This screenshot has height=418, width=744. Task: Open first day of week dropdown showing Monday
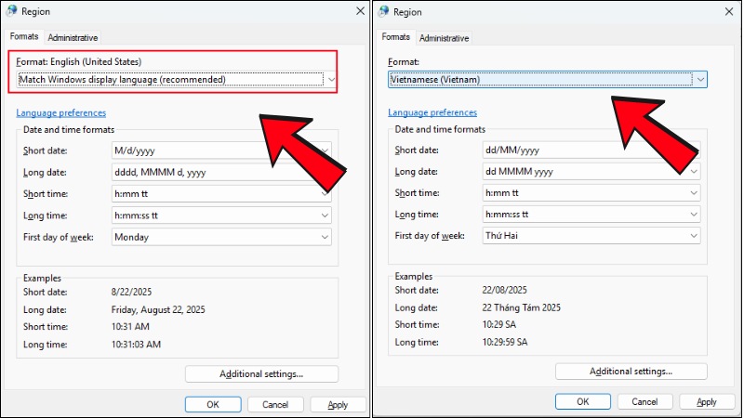[x=221, y=237]
